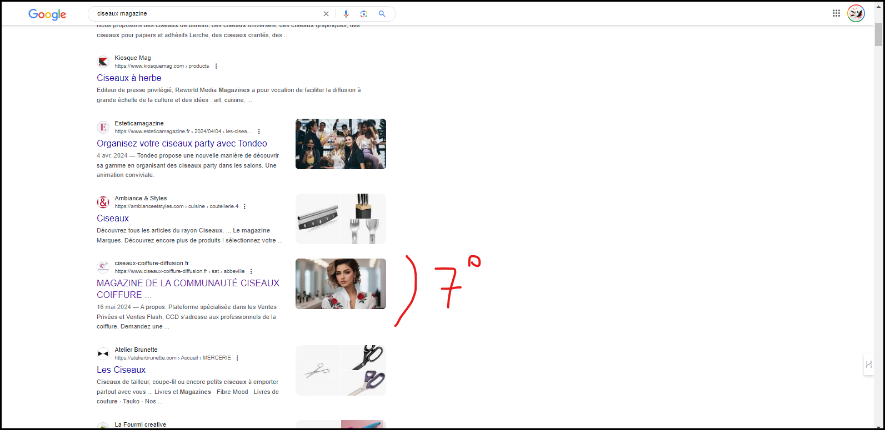Open the Les Ciseaux result
This screenshot has height=430, width=885.
click(121, 370)
